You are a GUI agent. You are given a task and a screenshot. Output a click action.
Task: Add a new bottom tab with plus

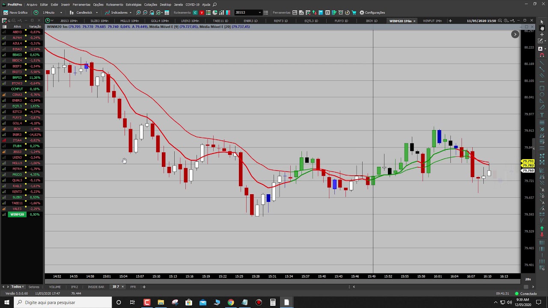tap(144, 287)
